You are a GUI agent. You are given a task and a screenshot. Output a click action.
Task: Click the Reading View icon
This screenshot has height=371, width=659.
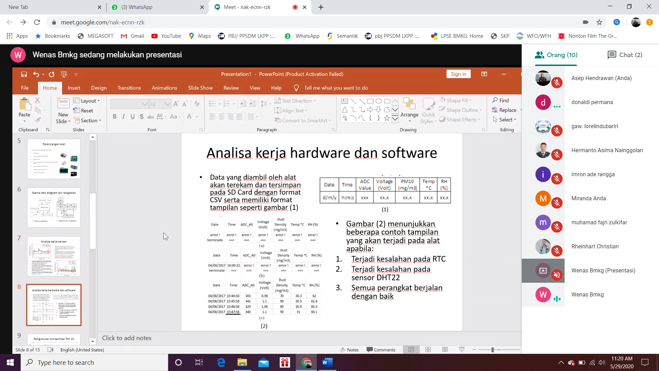[x=445, y=350]
